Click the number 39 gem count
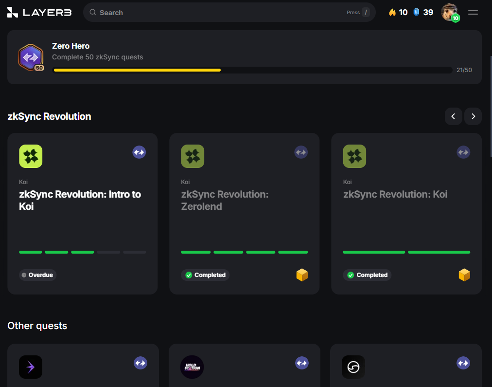The width and height of the screenshot is (492, 387). [x=428, y=12]
